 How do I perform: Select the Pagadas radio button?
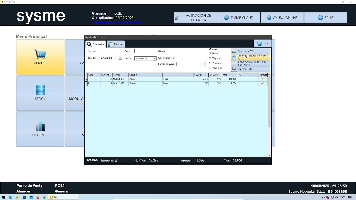(x=210, y=58)
